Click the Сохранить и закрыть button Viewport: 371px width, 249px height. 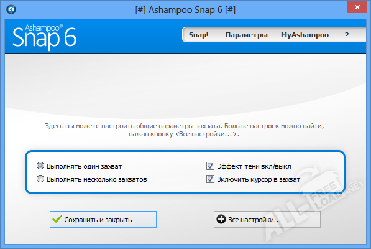tap(103, 219)
